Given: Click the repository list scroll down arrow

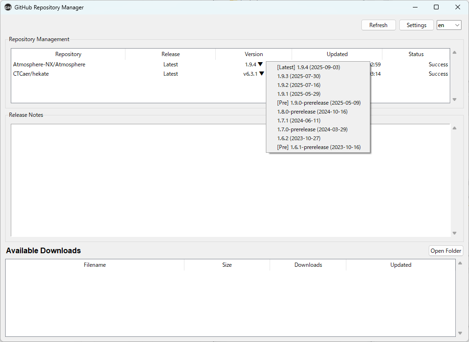Looking at the screenshot, I should pyautogui.click(x=454, y=100).
